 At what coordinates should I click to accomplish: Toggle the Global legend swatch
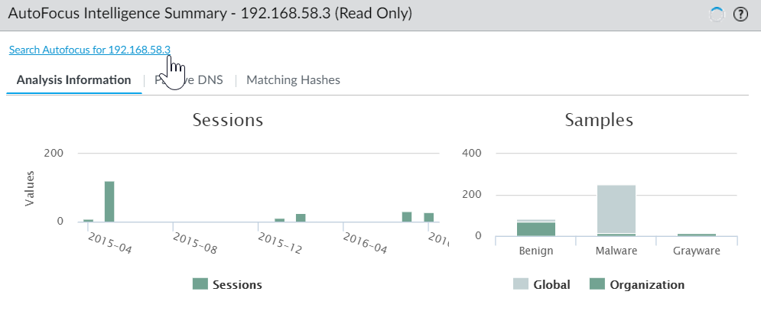click(521, 285)
